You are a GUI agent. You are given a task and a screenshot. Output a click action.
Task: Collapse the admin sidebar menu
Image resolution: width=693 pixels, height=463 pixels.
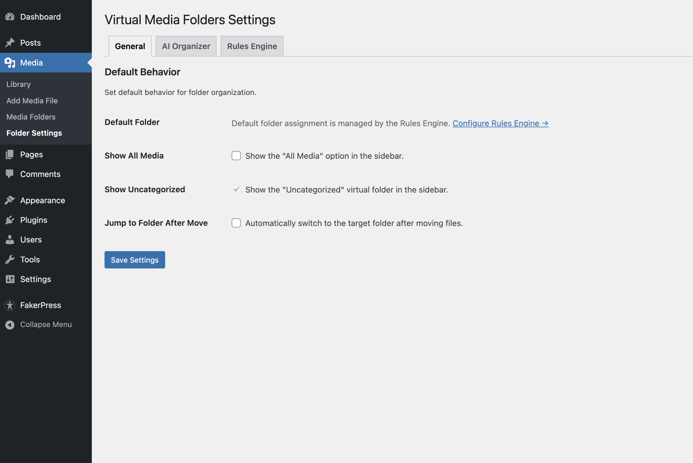pos(46,324)
